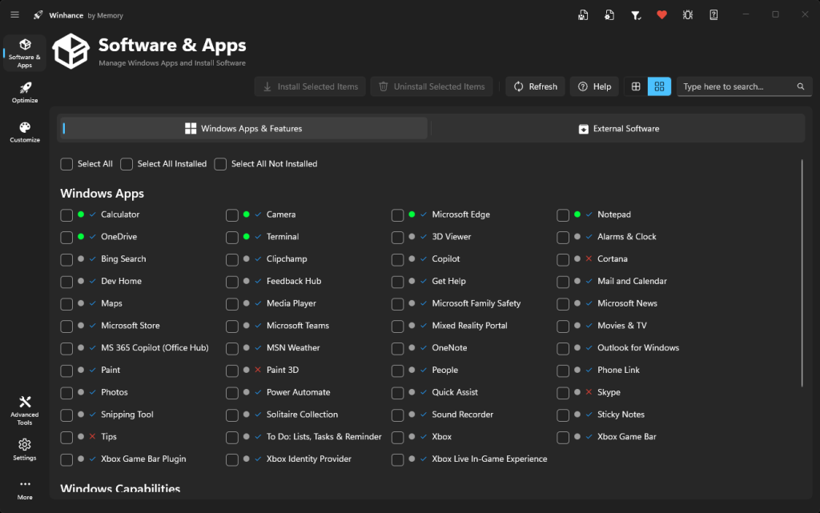The image size is (820, 513).
Task: Open the documentation book icon
Action: coord(713,14)
